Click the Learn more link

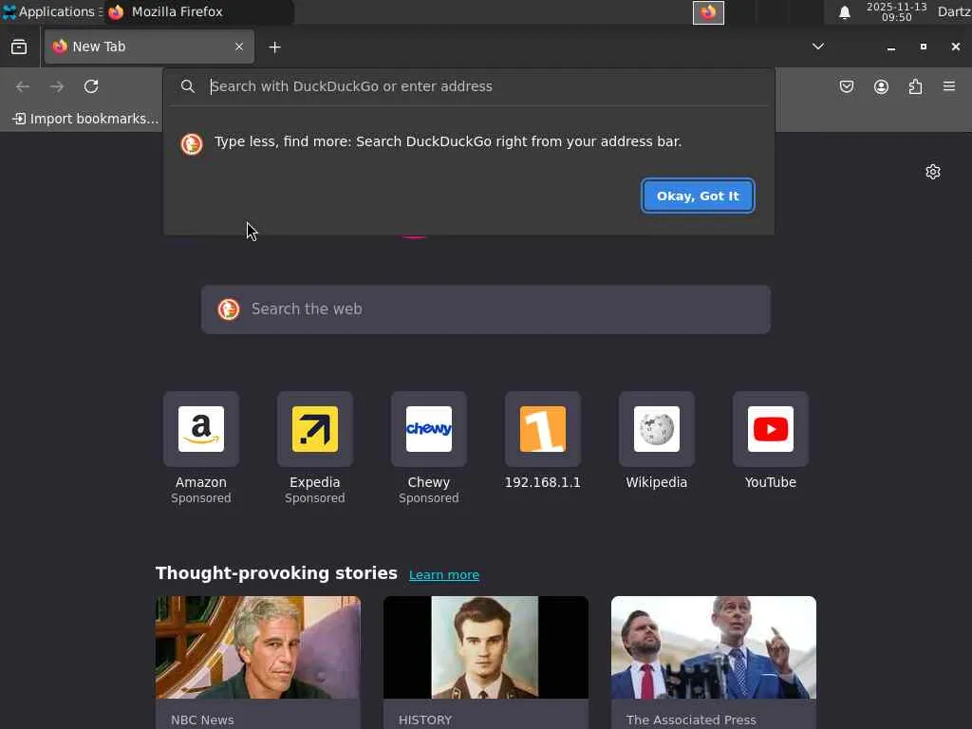point(444,574)
